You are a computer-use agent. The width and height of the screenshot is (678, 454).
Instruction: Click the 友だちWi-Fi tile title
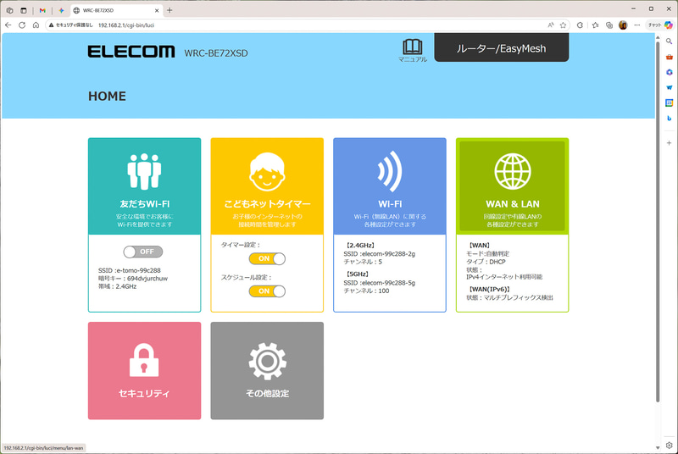point(144,204)
